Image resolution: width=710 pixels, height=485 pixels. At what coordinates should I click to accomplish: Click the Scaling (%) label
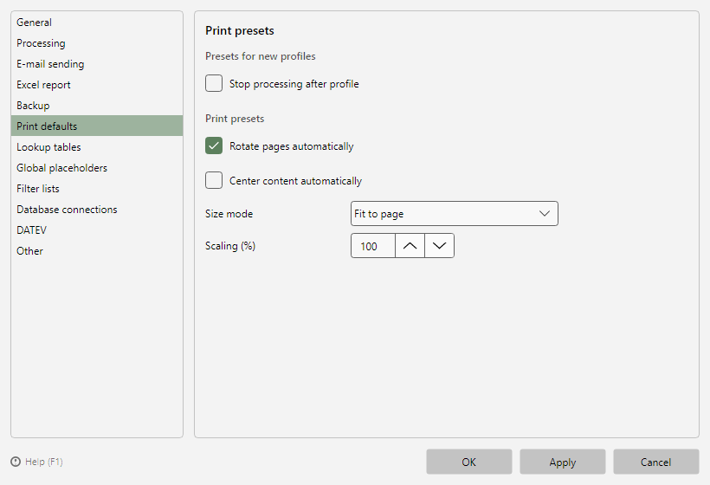(230, 246)
